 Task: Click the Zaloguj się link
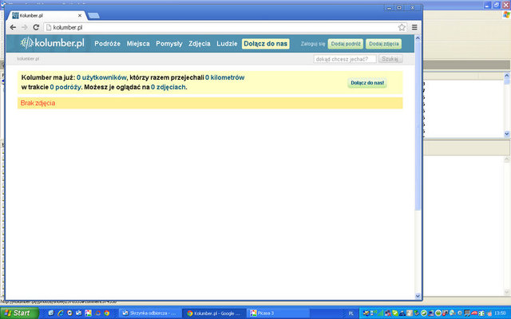click(313, 44)
